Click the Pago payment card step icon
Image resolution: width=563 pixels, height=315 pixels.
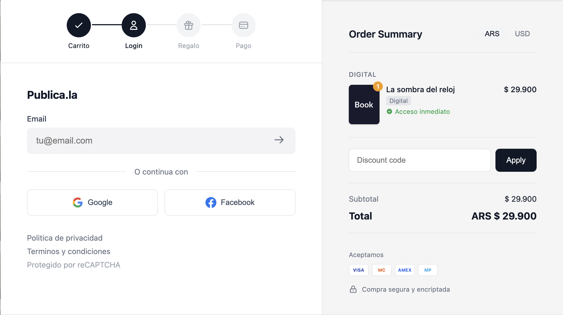244,25
